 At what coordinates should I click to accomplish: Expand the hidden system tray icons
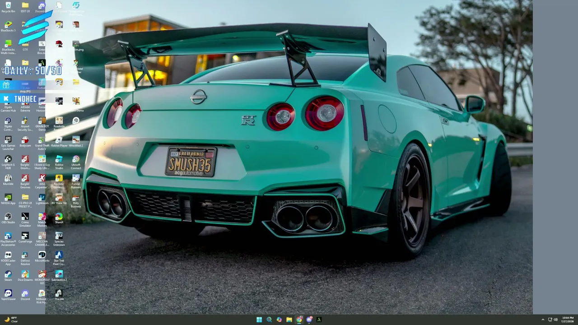click(543, 320)
